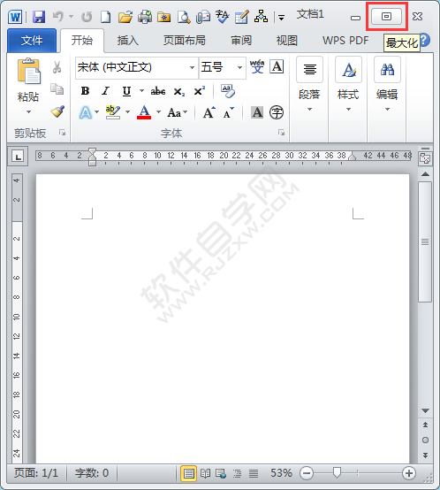
Task: Customize quick access toolbar dropdown
Action: (x=282, y=18)
